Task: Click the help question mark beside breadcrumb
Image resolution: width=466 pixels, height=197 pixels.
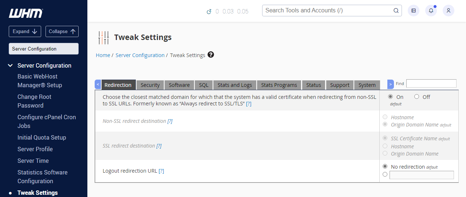Action: click(x=211, y=55)
